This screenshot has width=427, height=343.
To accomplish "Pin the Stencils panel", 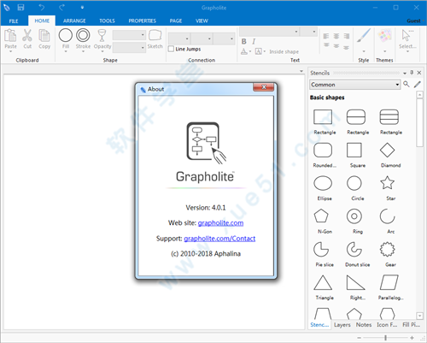I will tap(412, 73).
